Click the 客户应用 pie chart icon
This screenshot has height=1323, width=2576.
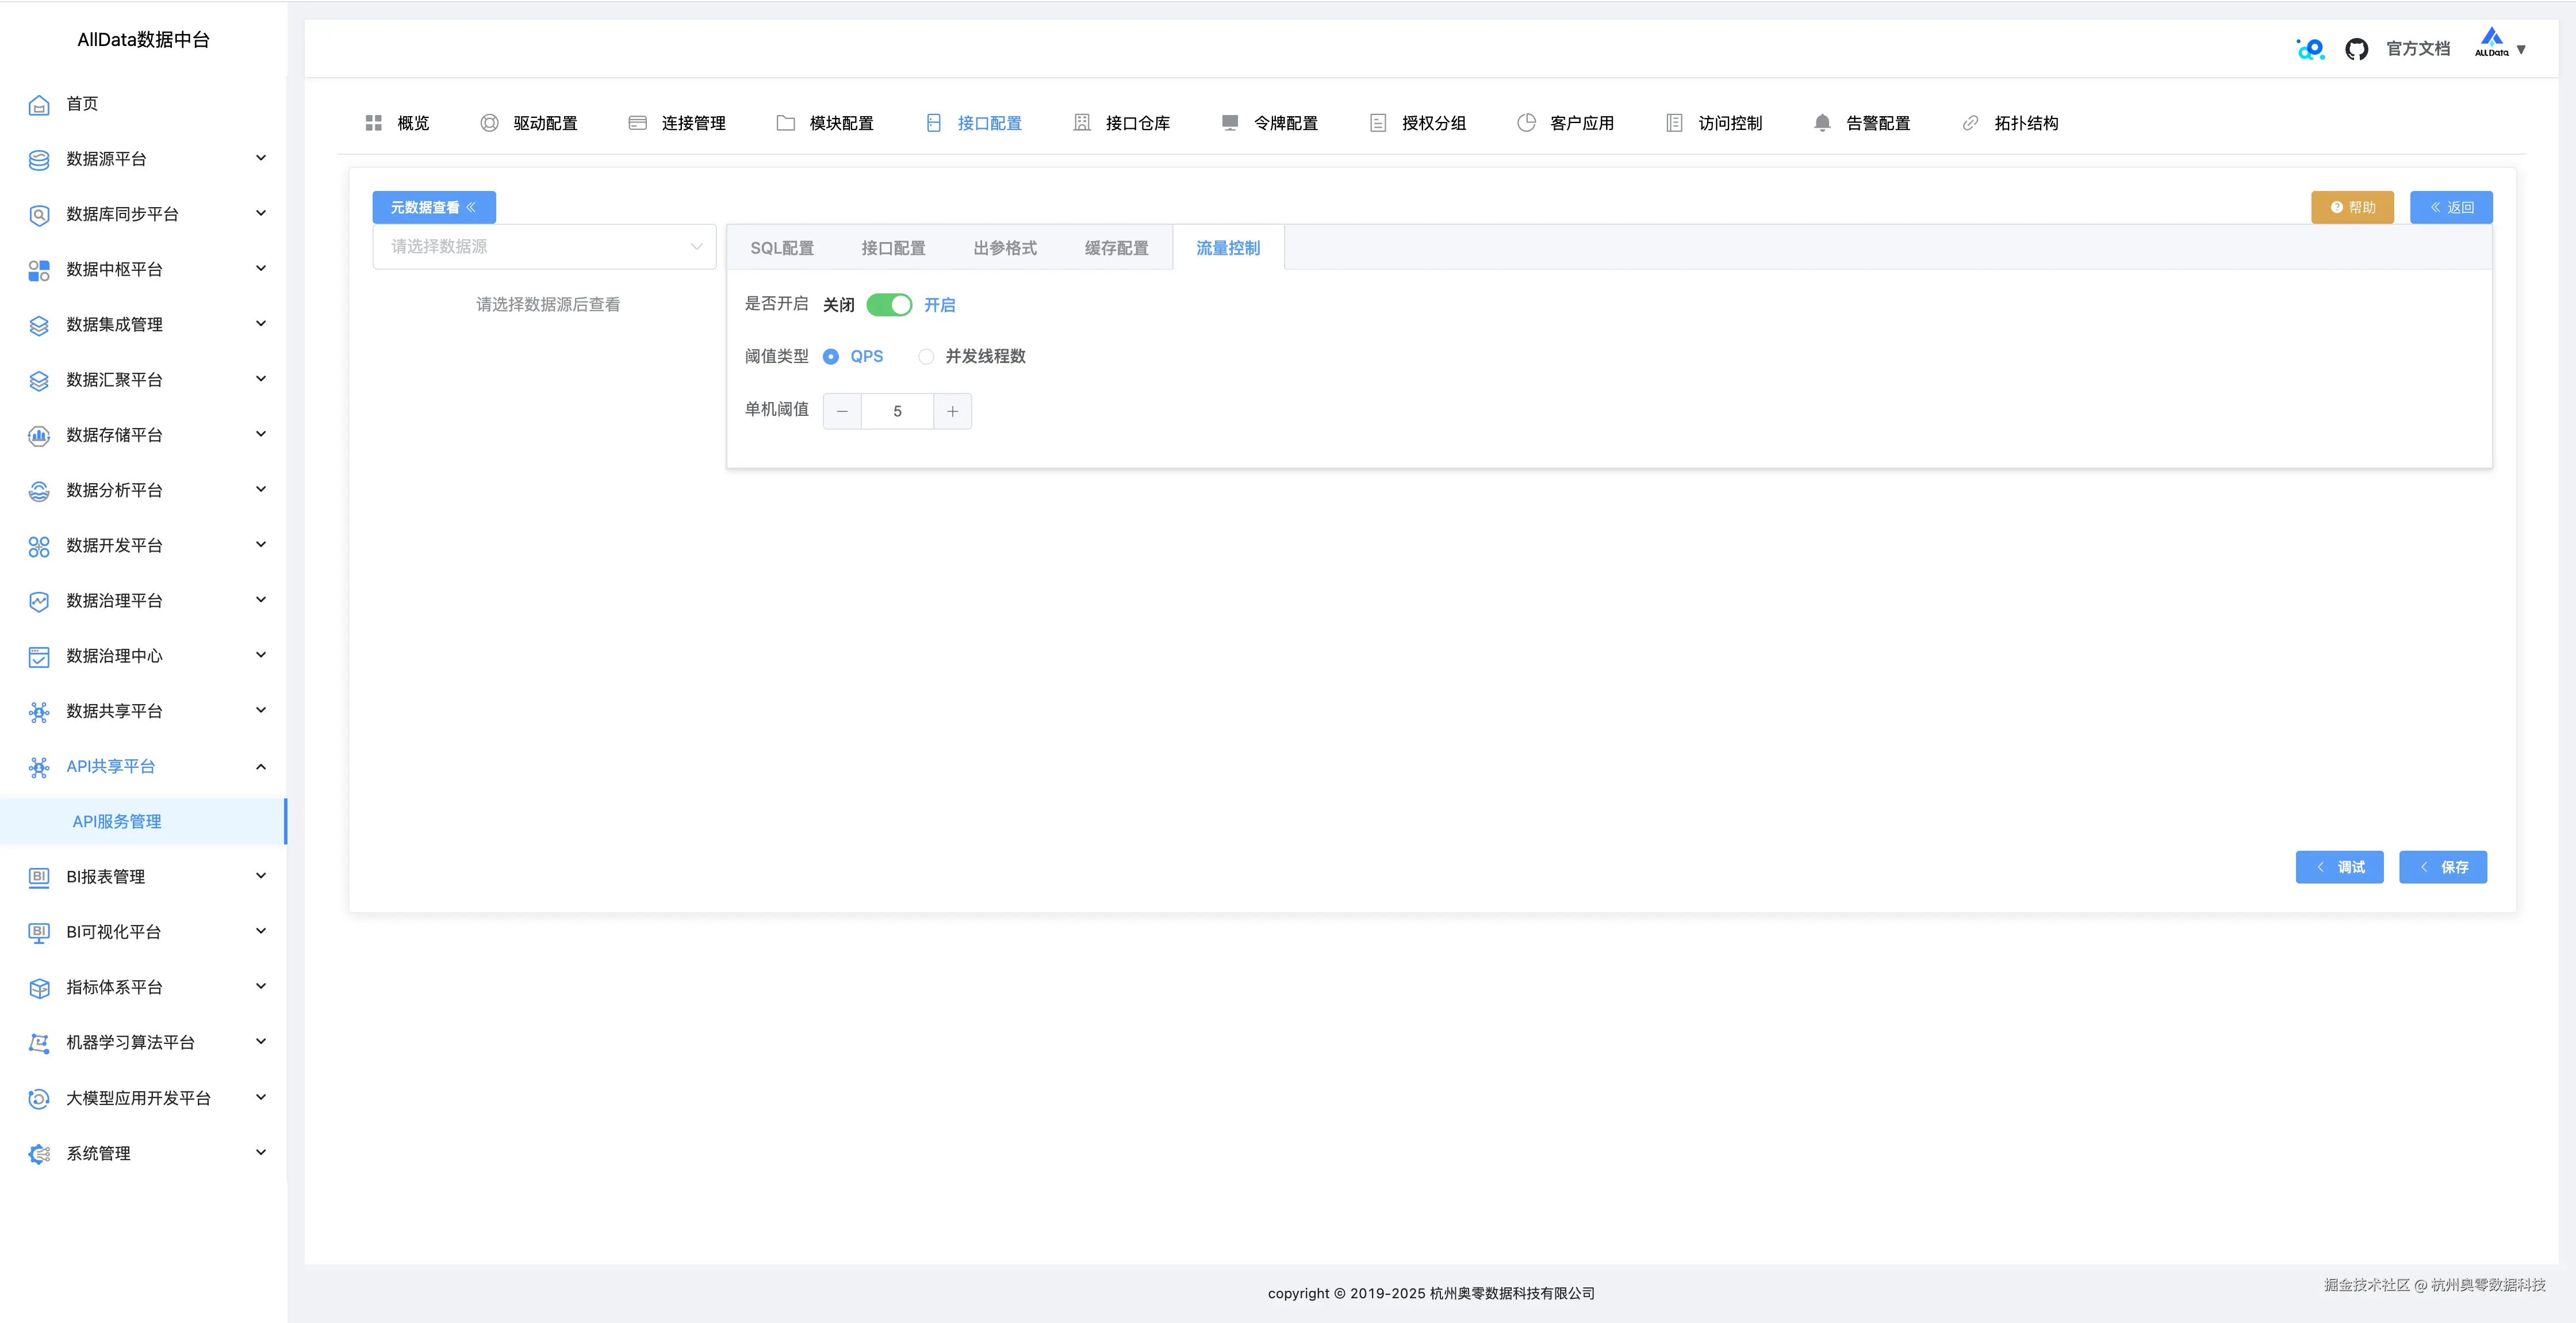[1526, 123]
